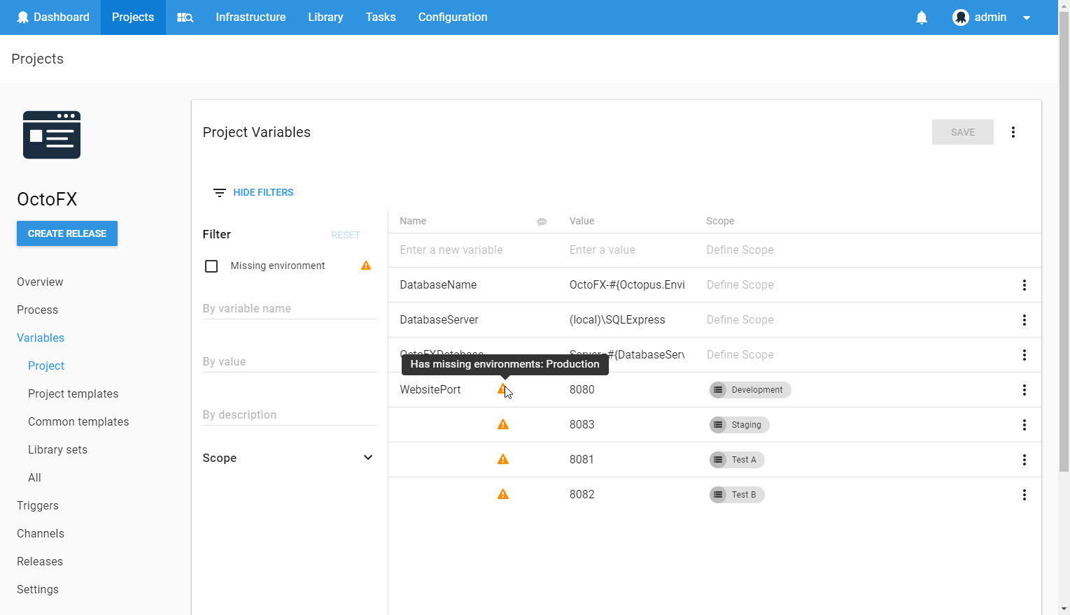Image resolution: width=1070 pixels, height=615 pixels.
Task: Click the notifications bell icon
Action: pos(922,17)
